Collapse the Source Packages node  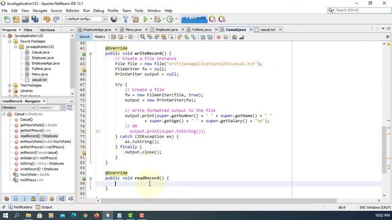coord(10,42)
